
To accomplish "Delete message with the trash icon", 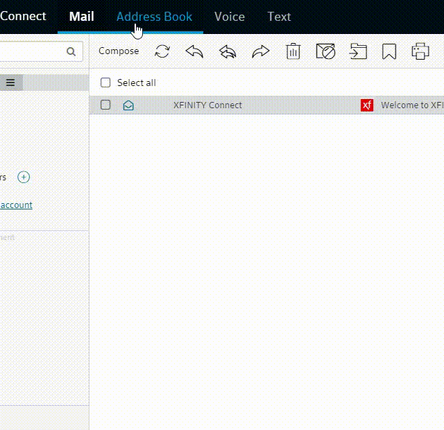I will pyautogui.click(x=293, y=51).
